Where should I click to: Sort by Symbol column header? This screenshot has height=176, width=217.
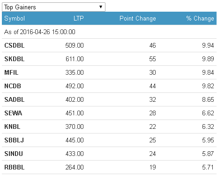point(15,18)
